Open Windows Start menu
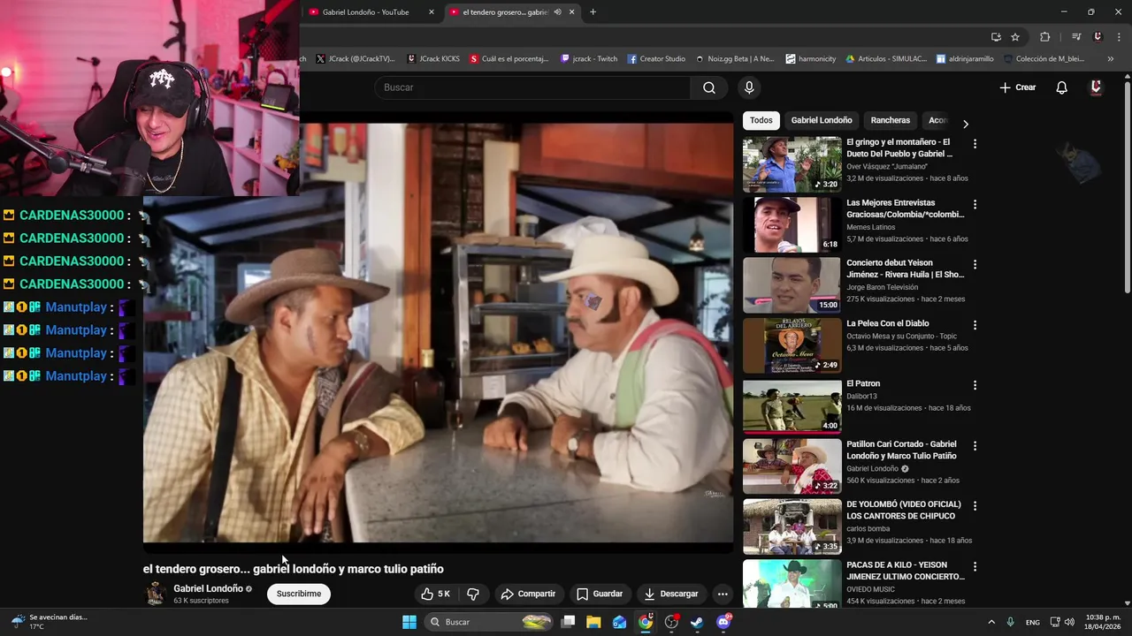Viewport: 1132px width, 636px height. [x=409, y=622]
